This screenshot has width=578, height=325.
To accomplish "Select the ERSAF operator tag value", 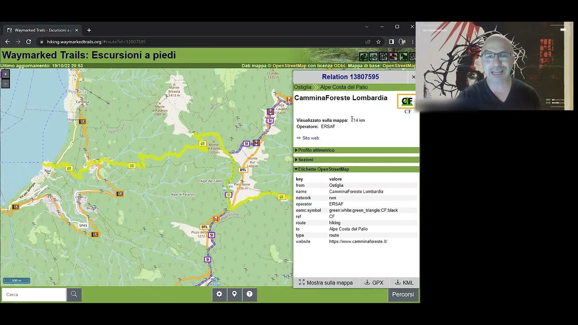I will coord(336,204).
